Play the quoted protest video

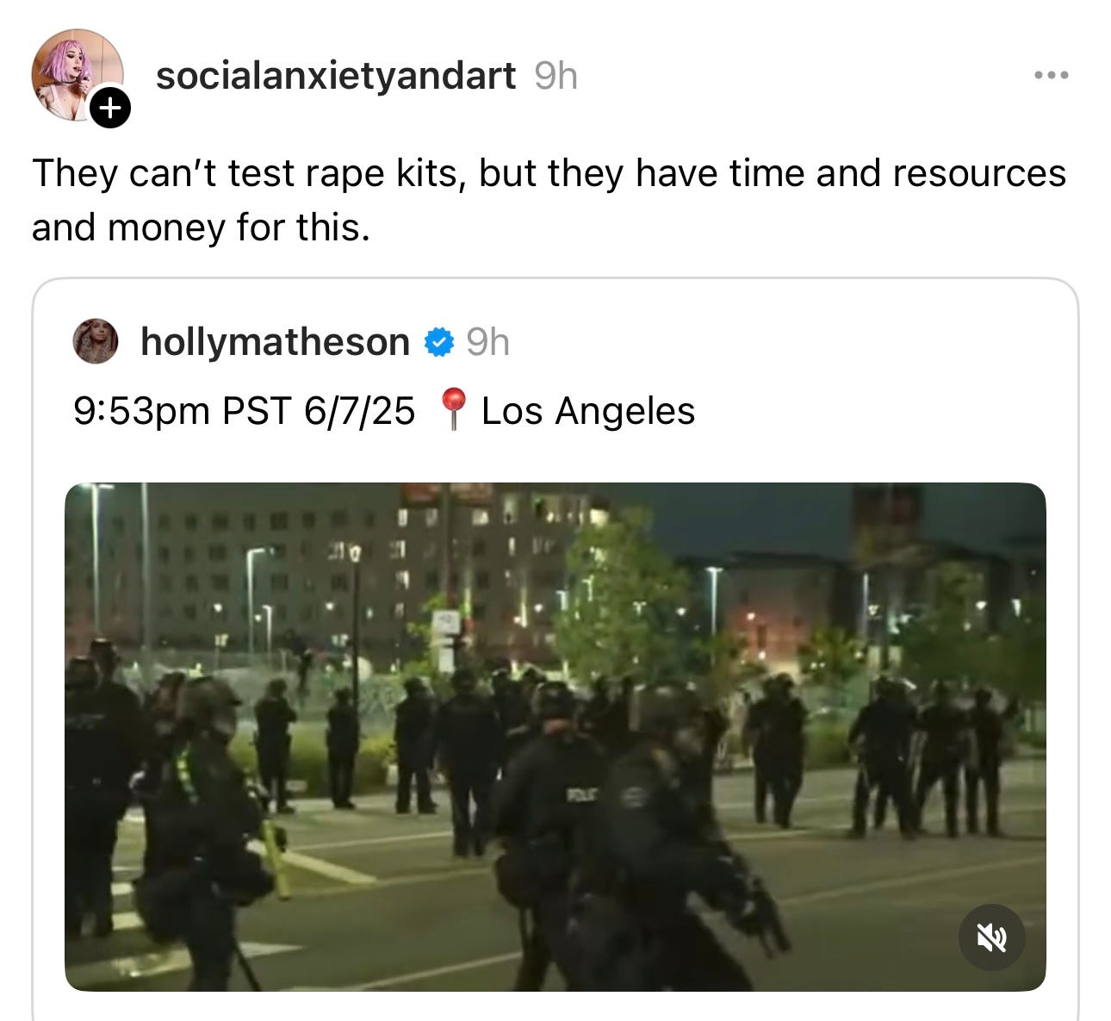(555, 737)
